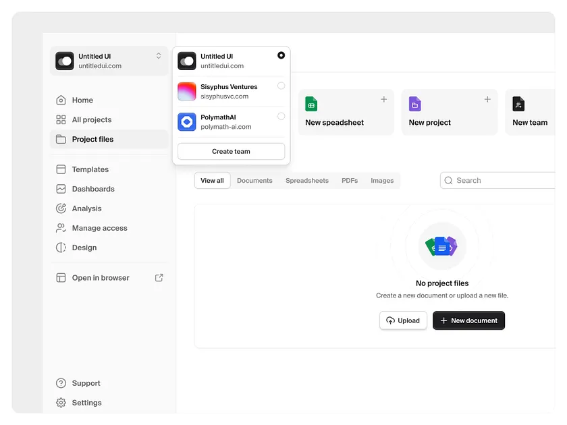Choose the Untitled UI radio button
Viewport: 567px width, 425px height.
[281, 55]
